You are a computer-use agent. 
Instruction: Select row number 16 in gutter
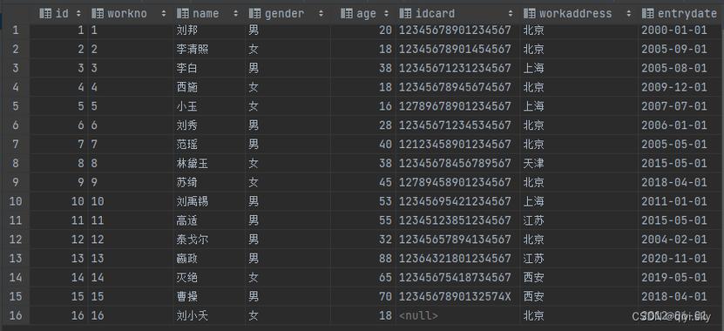(15, 316)
